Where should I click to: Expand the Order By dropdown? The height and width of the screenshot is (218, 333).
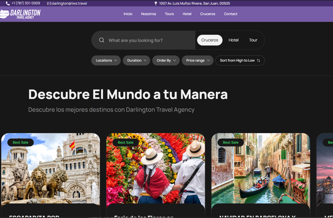[166, 61]
